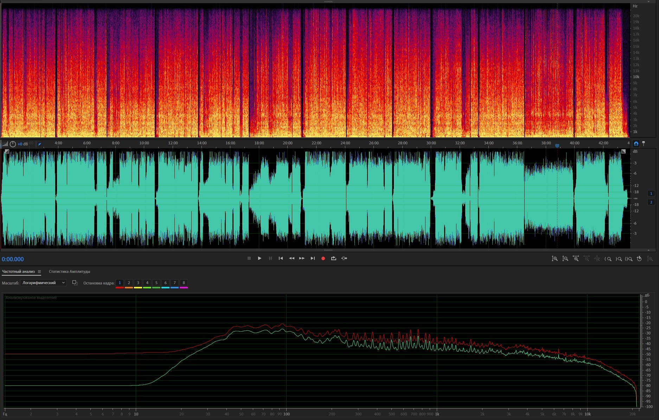Click Zoom In at Out Point icon
Viewport: 659px width, 420px height.
pos(619,259)
